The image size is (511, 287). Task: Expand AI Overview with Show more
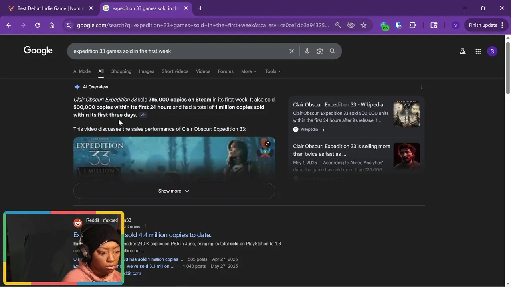tap(174, 191)
